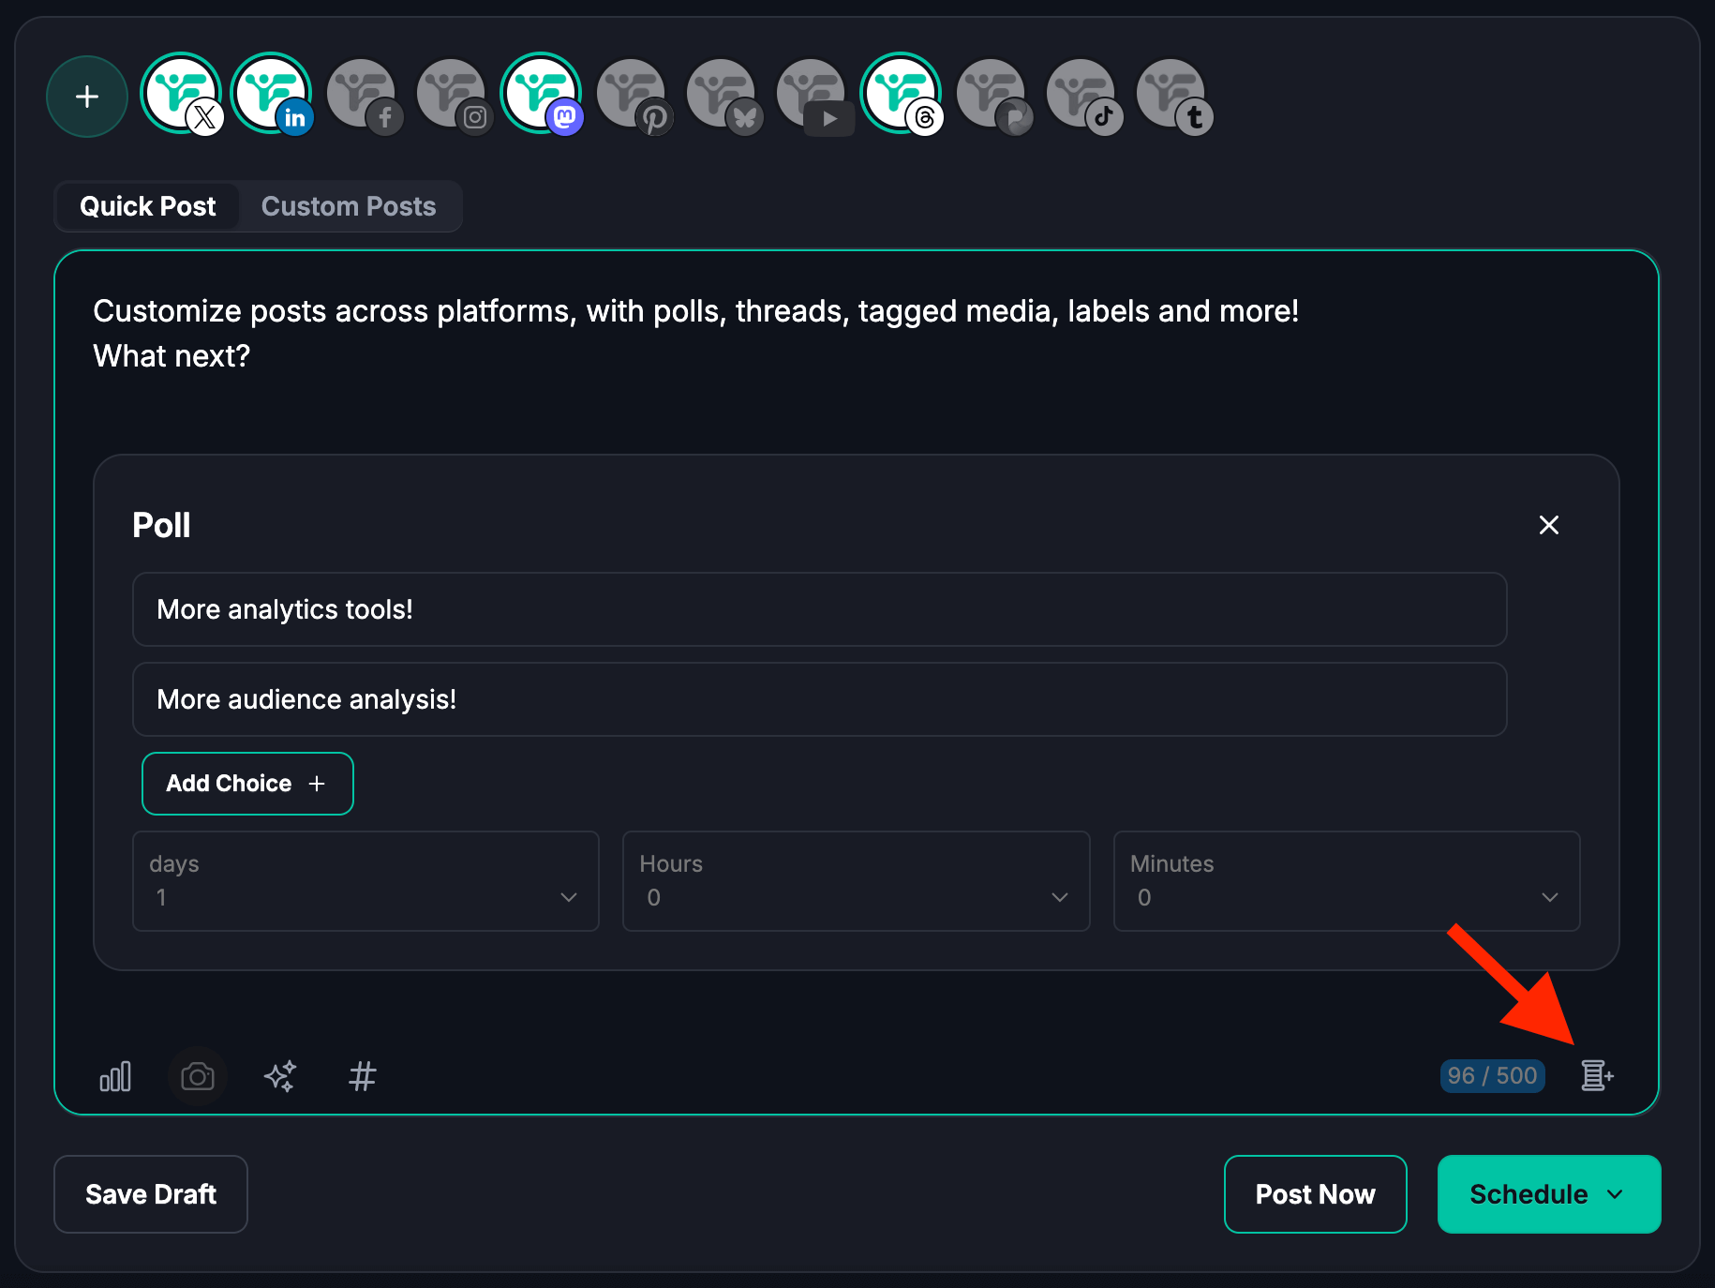
Task: Deselect the X (Twitter) account avatar
Action: [181, 94]
